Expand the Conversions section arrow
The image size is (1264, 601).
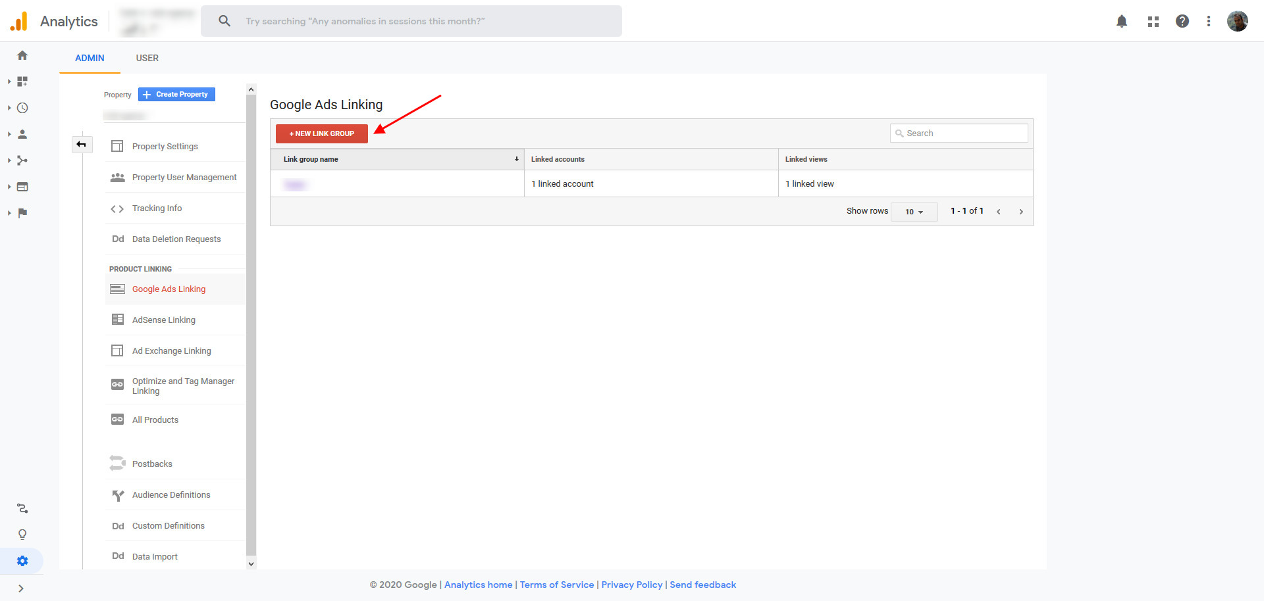click(9, 213)
